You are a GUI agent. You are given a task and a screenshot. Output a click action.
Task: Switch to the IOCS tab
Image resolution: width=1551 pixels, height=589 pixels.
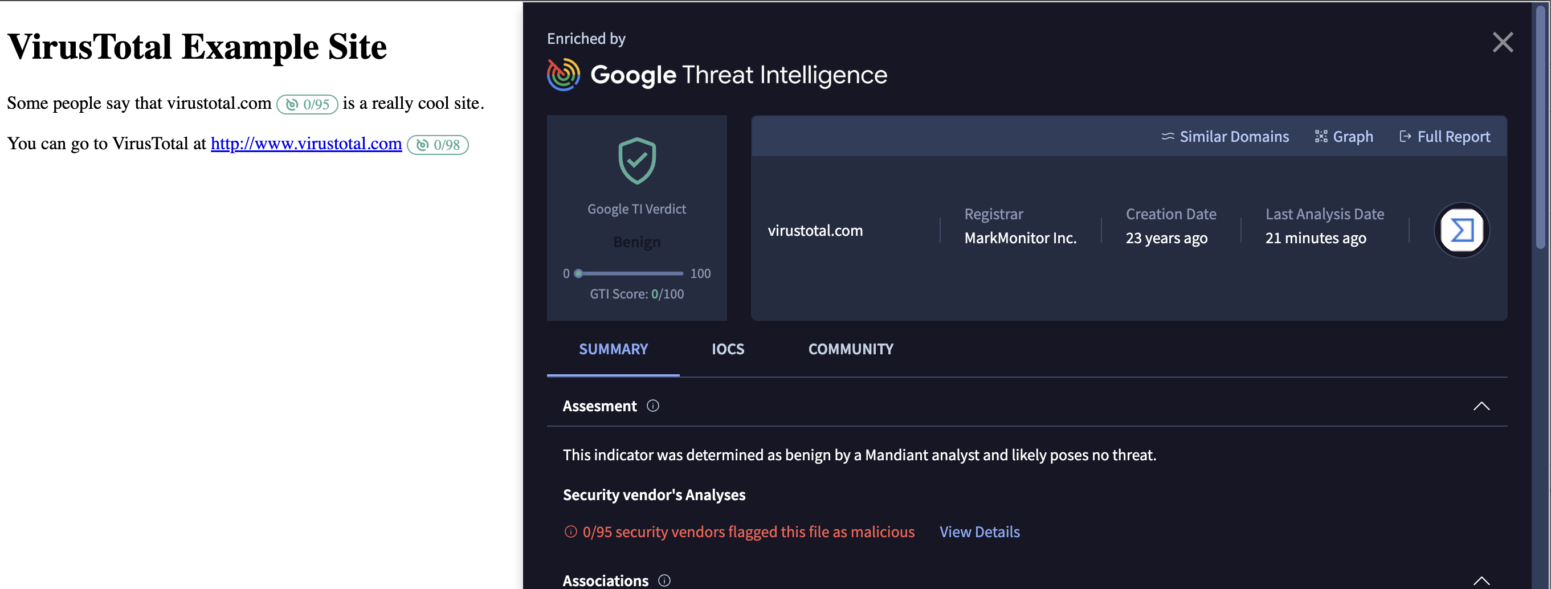(727, 349)
